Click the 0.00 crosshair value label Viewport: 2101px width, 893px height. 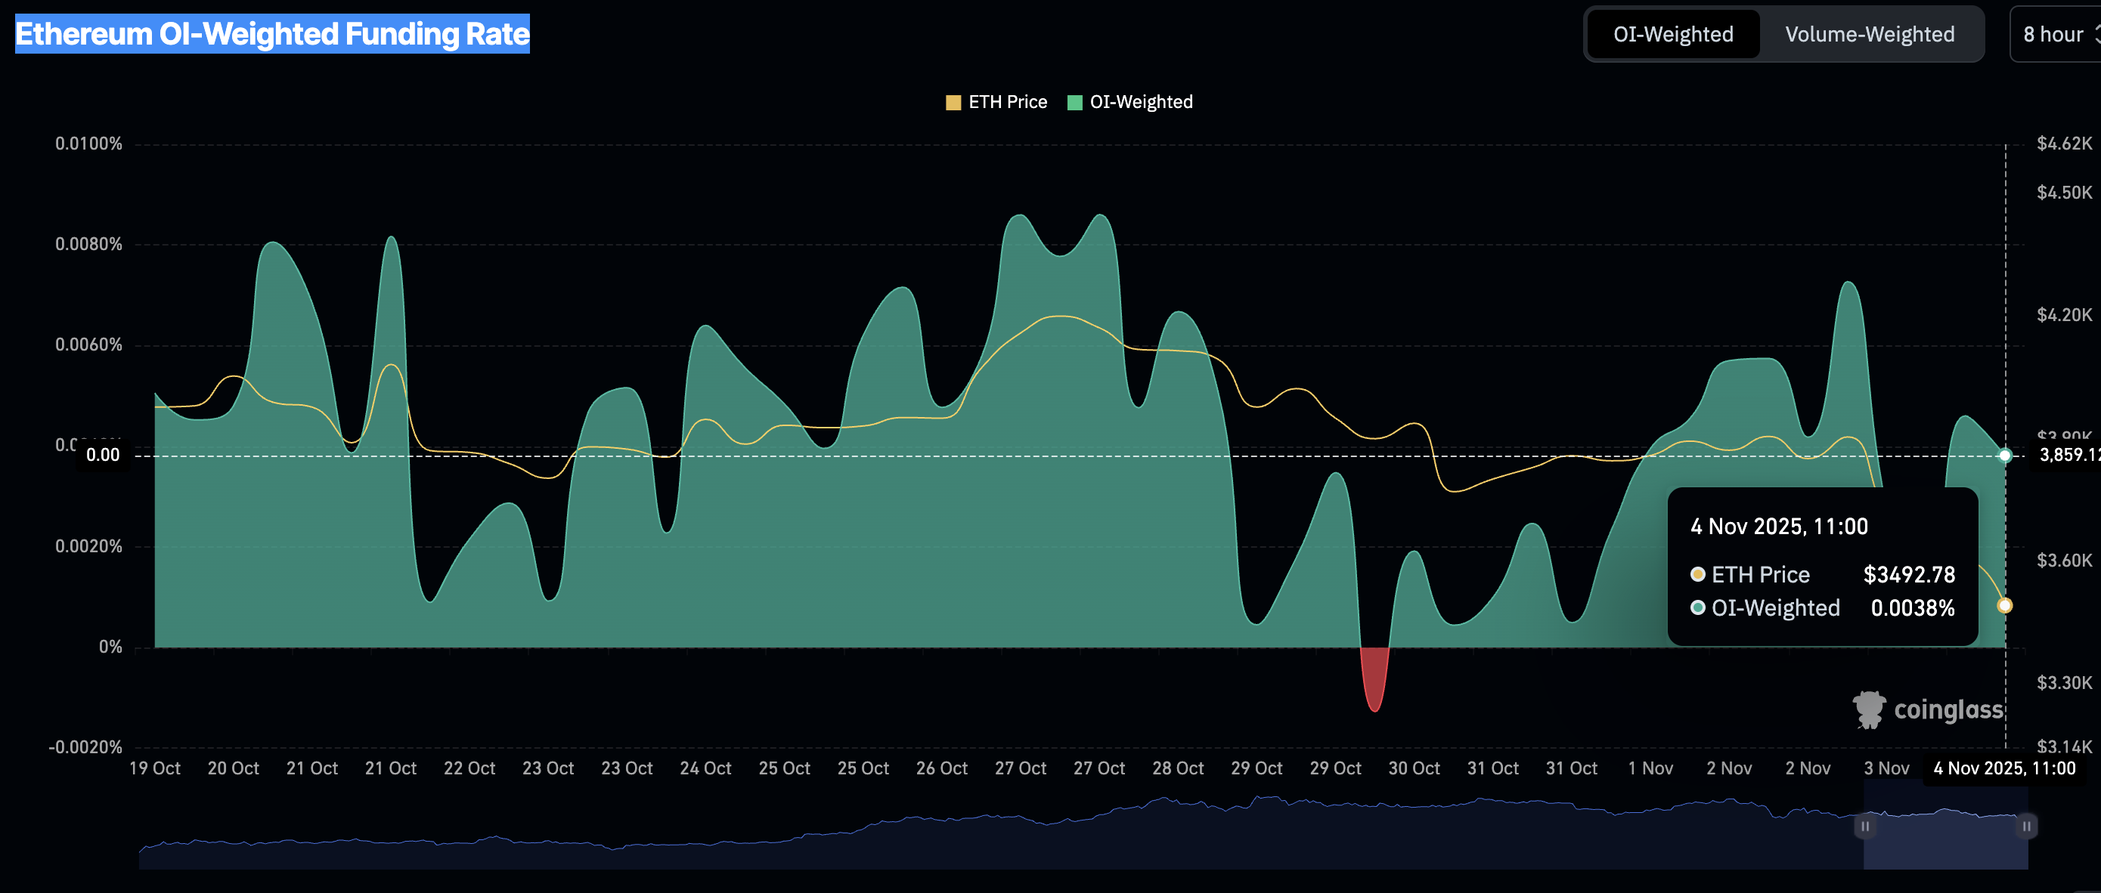coord(103,455)
